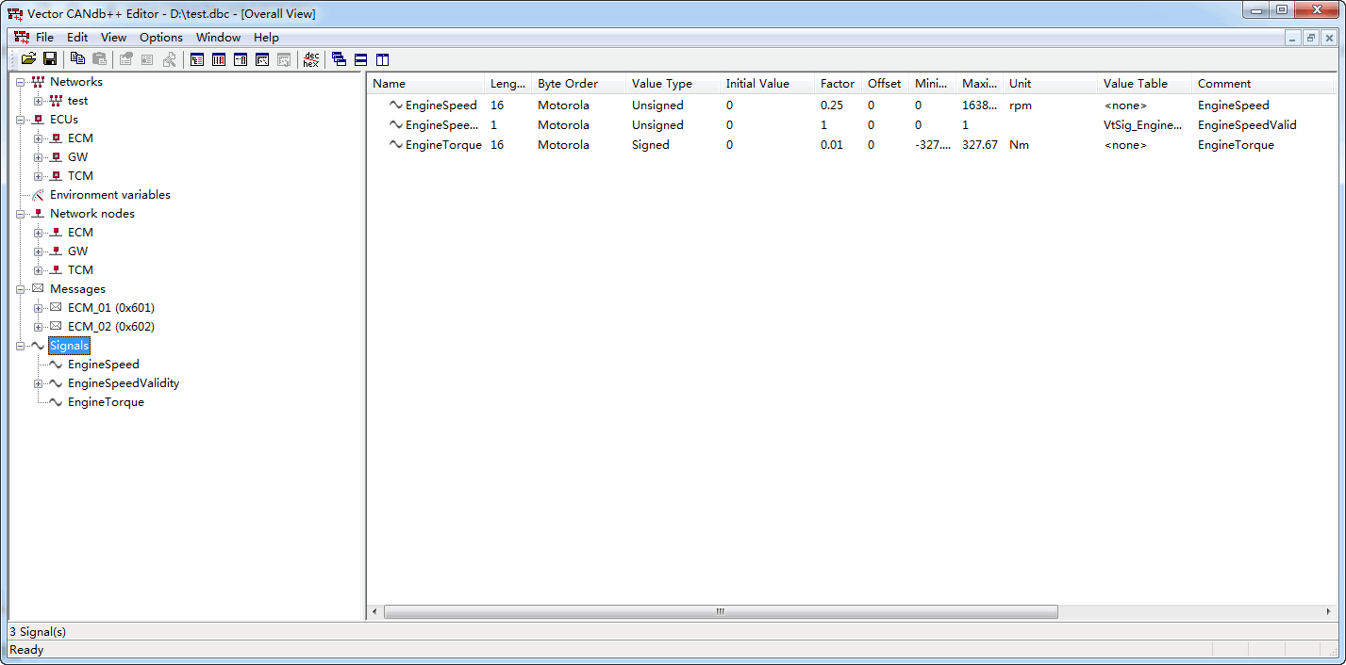This screenshot has height=665, width=1346.
Task: Tile windows horizontally via toolbar icon
Action: 359,59
